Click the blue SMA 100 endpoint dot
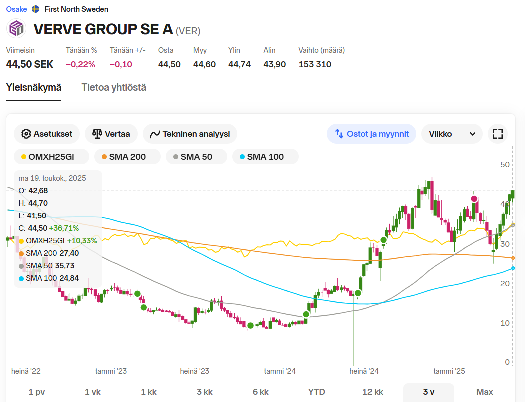525x402 pixels. [513, 268]
